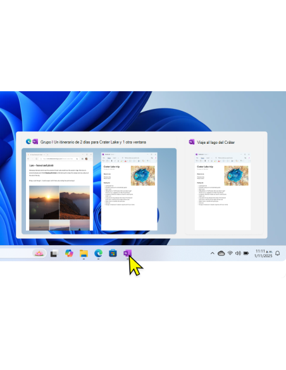Open the OneNote taskbar icon
The width and height of the screenshot is (286, 370).
[127, 253]
